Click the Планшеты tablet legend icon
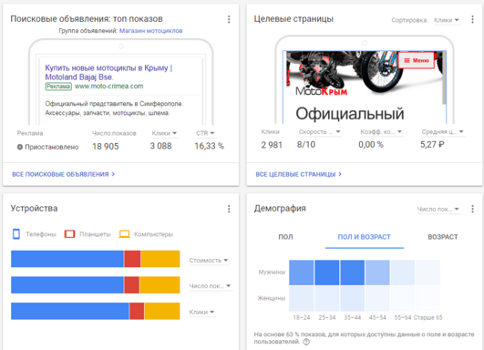The width and height of the screenshot is (484, 350). (70, 234)
